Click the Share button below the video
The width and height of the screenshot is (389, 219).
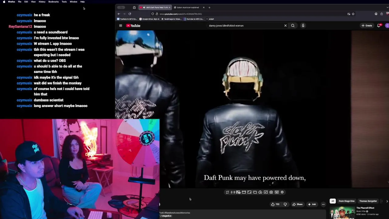(298, 204)
